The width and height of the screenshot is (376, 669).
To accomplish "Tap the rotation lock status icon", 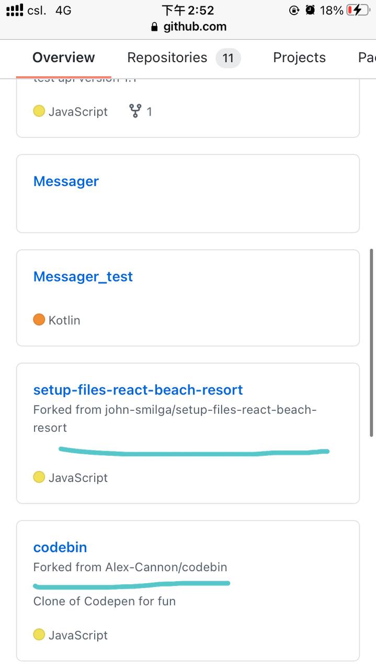I will (294, 10).
